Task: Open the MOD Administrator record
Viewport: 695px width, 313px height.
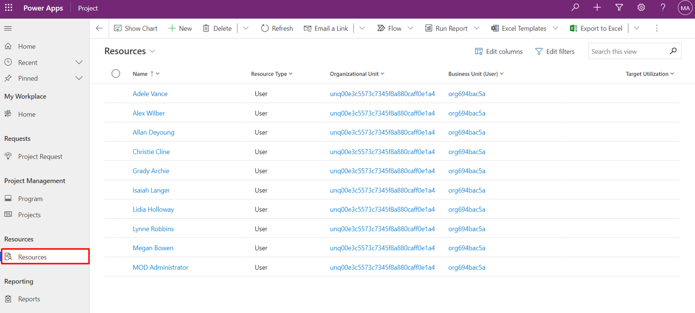Action: (x=160, y=267)
